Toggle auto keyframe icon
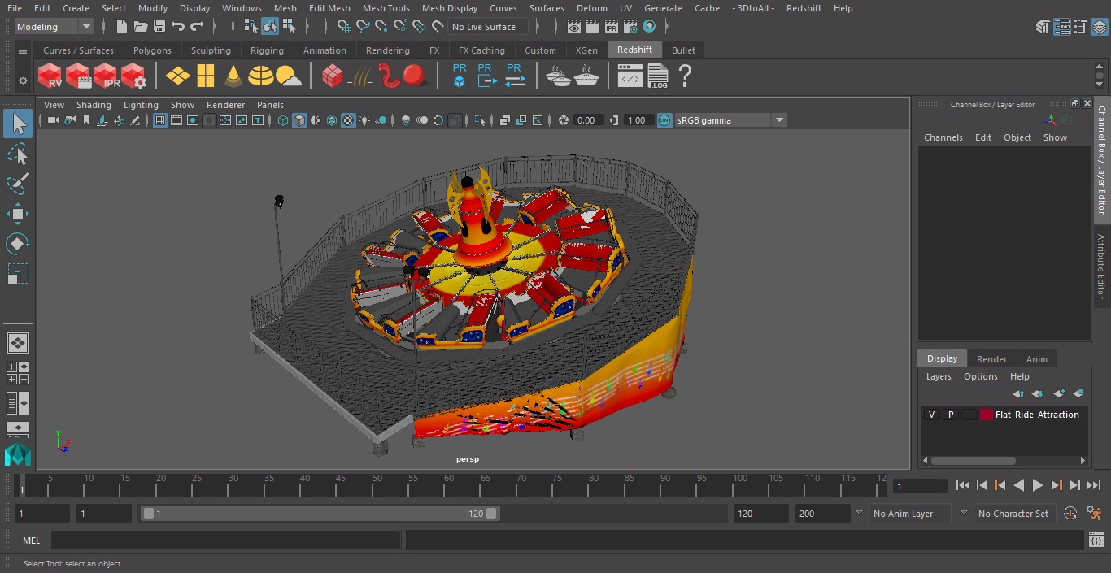This screenshot has width=1111, height=573. coord(1070,514)
